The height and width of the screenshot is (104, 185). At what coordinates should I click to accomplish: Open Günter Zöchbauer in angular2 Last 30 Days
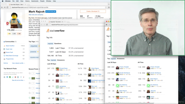pos(125,73)
